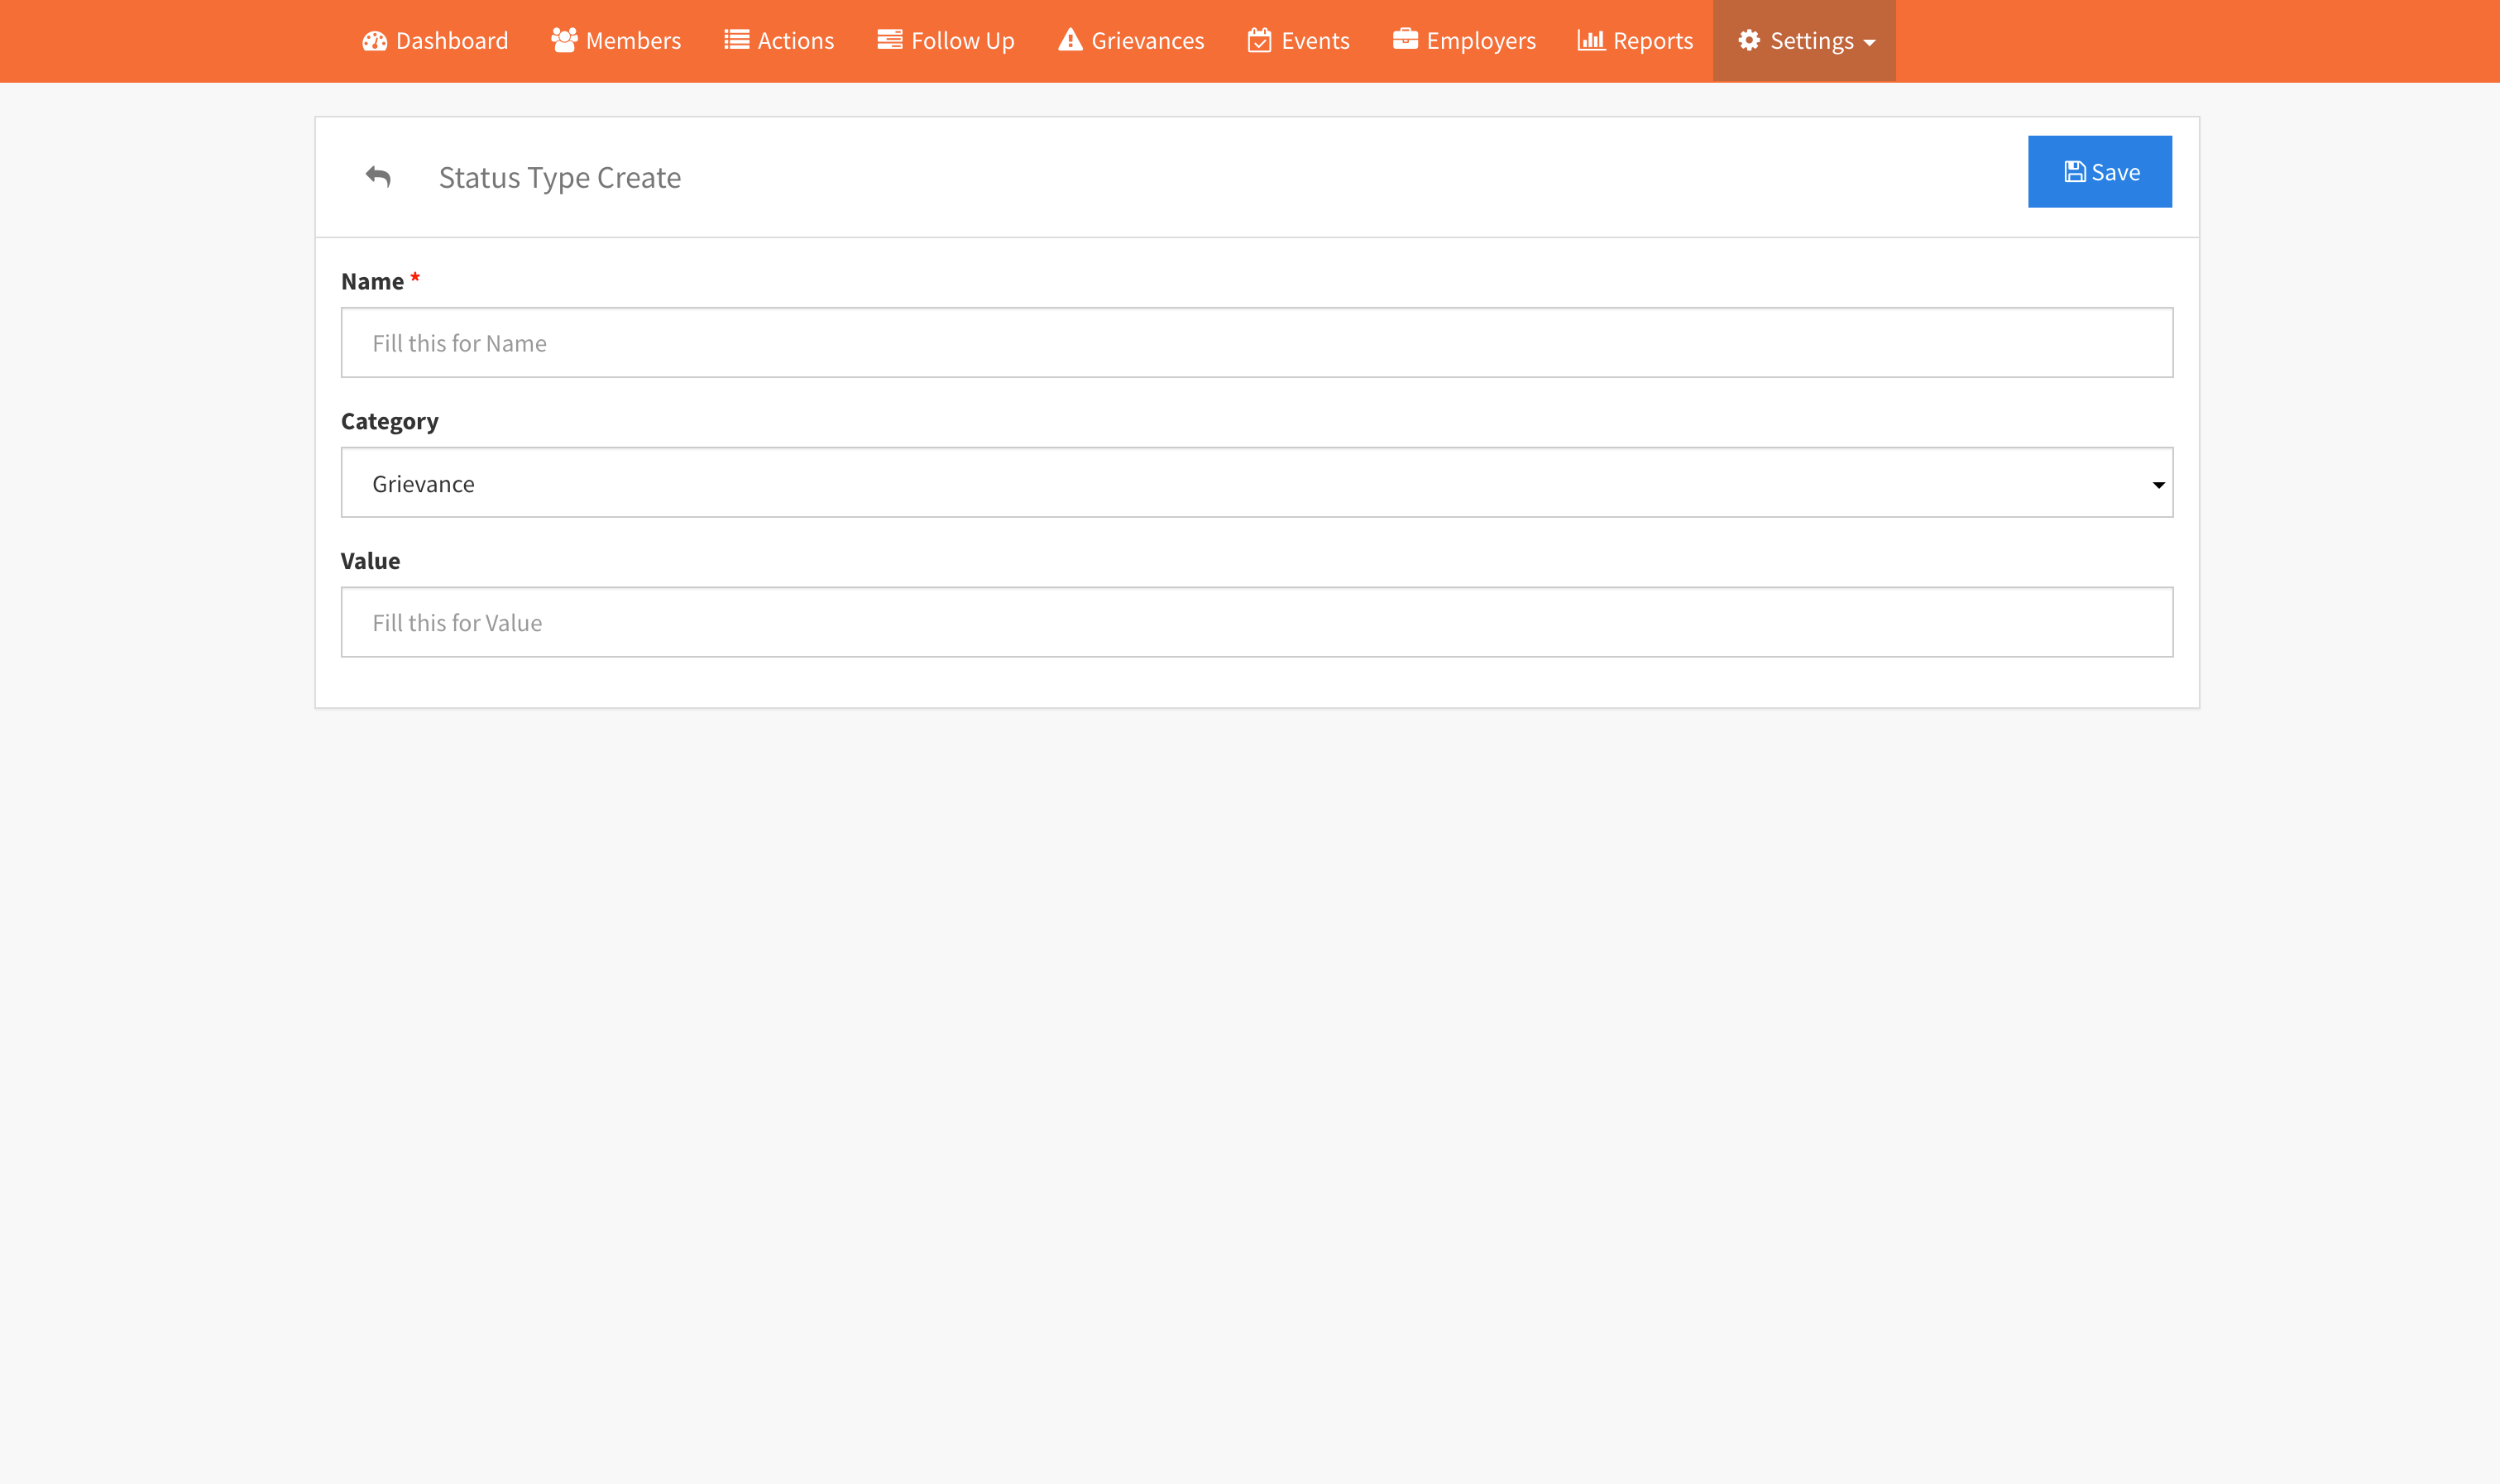Click the 'Name' field label
Image resolution: width=2500 pixels, height=1484 pixels.
pos(372,281)
